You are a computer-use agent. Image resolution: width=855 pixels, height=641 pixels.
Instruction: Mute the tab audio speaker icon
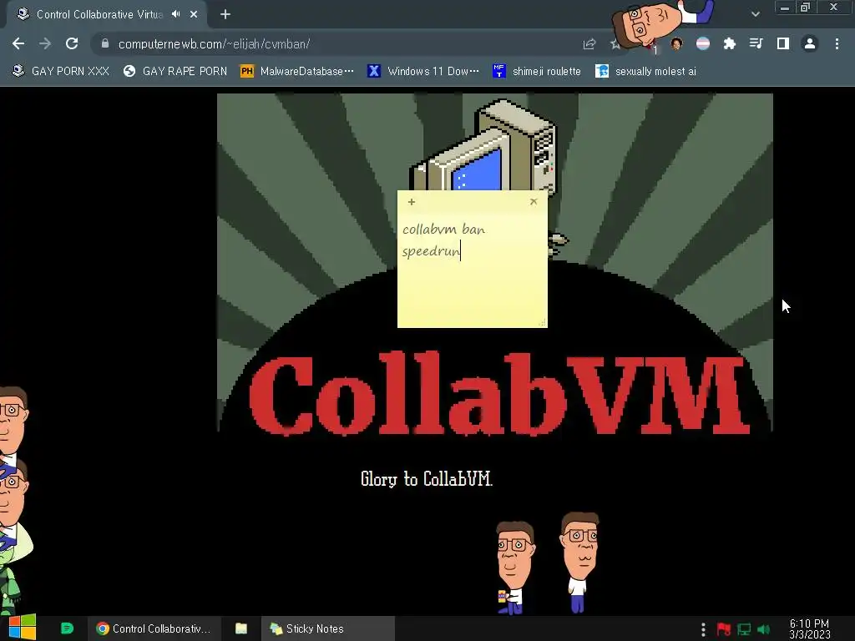point(175,14)
